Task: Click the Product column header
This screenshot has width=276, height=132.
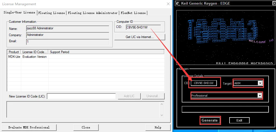Action: tap(14, 52)
